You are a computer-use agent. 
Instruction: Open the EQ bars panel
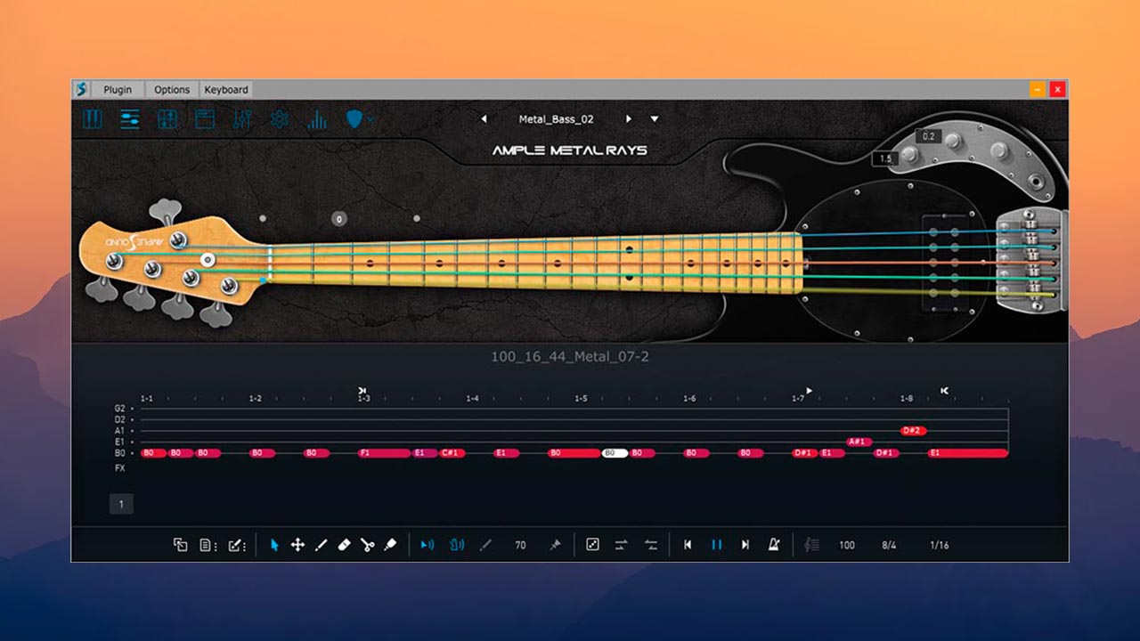click(317, 118)
